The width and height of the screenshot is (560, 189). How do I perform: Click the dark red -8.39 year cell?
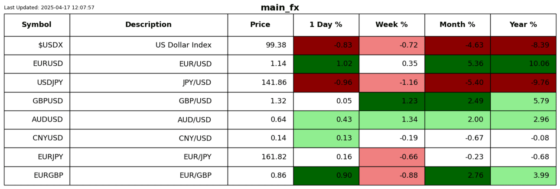523,45
